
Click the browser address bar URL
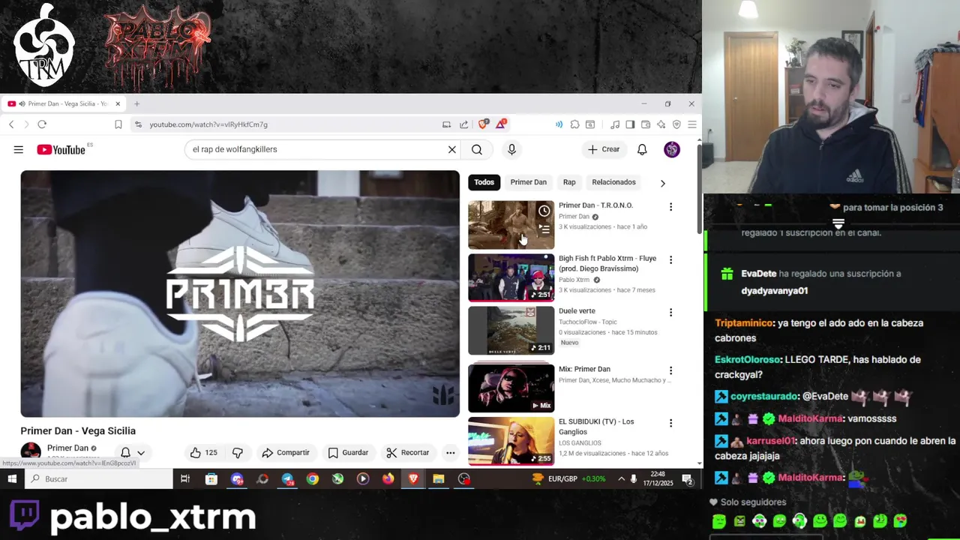[208, 124]
